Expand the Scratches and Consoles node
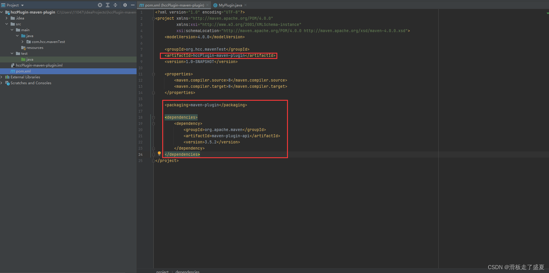Screen dimensions: 549x273 2,83
